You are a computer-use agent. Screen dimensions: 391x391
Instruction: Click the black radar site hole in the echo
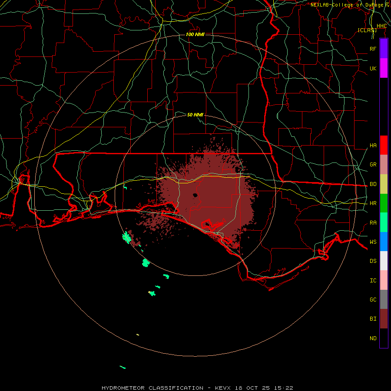click(x=195, y=195)
